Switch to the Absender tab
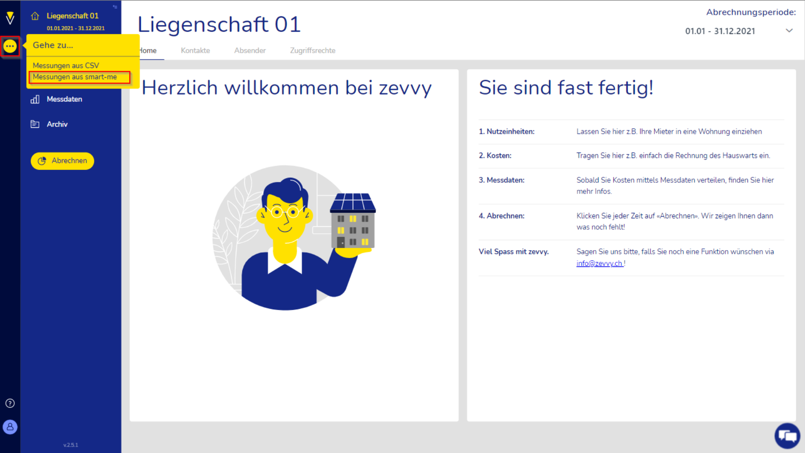805x453 pixels. point(250,51)
